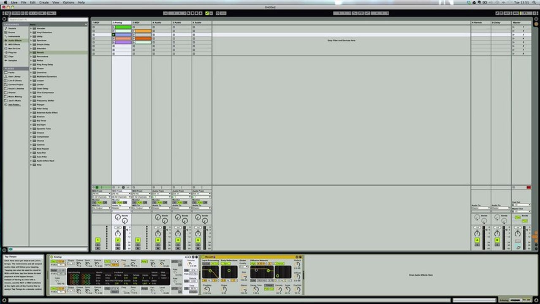Toggle the browser show/hide arrow
Viewport: 540px width, 304px height.
tap(5, 19)
